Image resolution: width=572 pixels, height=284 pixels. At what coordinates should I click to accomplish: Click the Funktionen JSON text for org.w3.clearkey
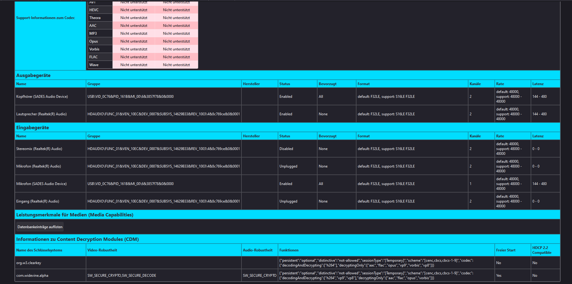(x=376, y=263)
